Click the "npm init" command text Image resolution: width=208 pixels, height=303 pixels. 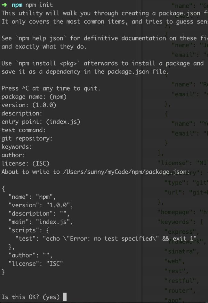39,5
